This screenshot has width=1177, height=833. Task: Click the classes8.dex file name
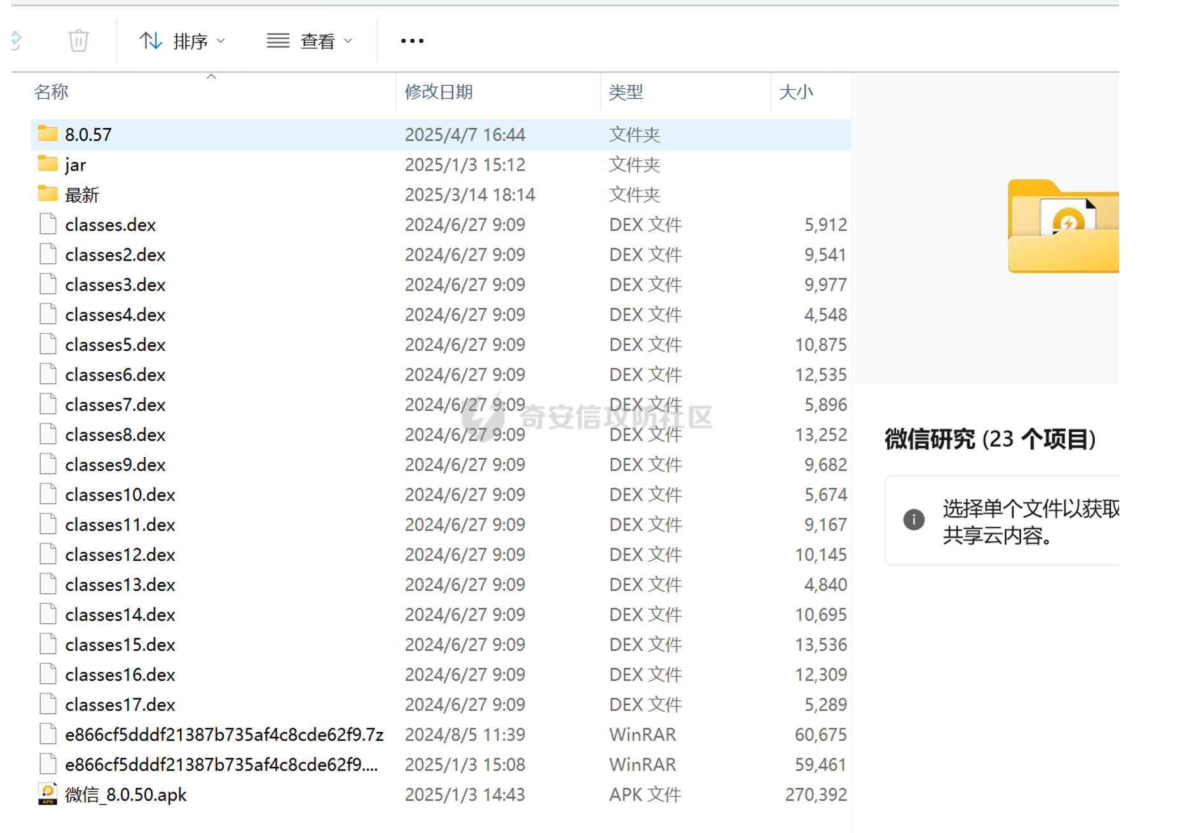[x=115, y=435]
